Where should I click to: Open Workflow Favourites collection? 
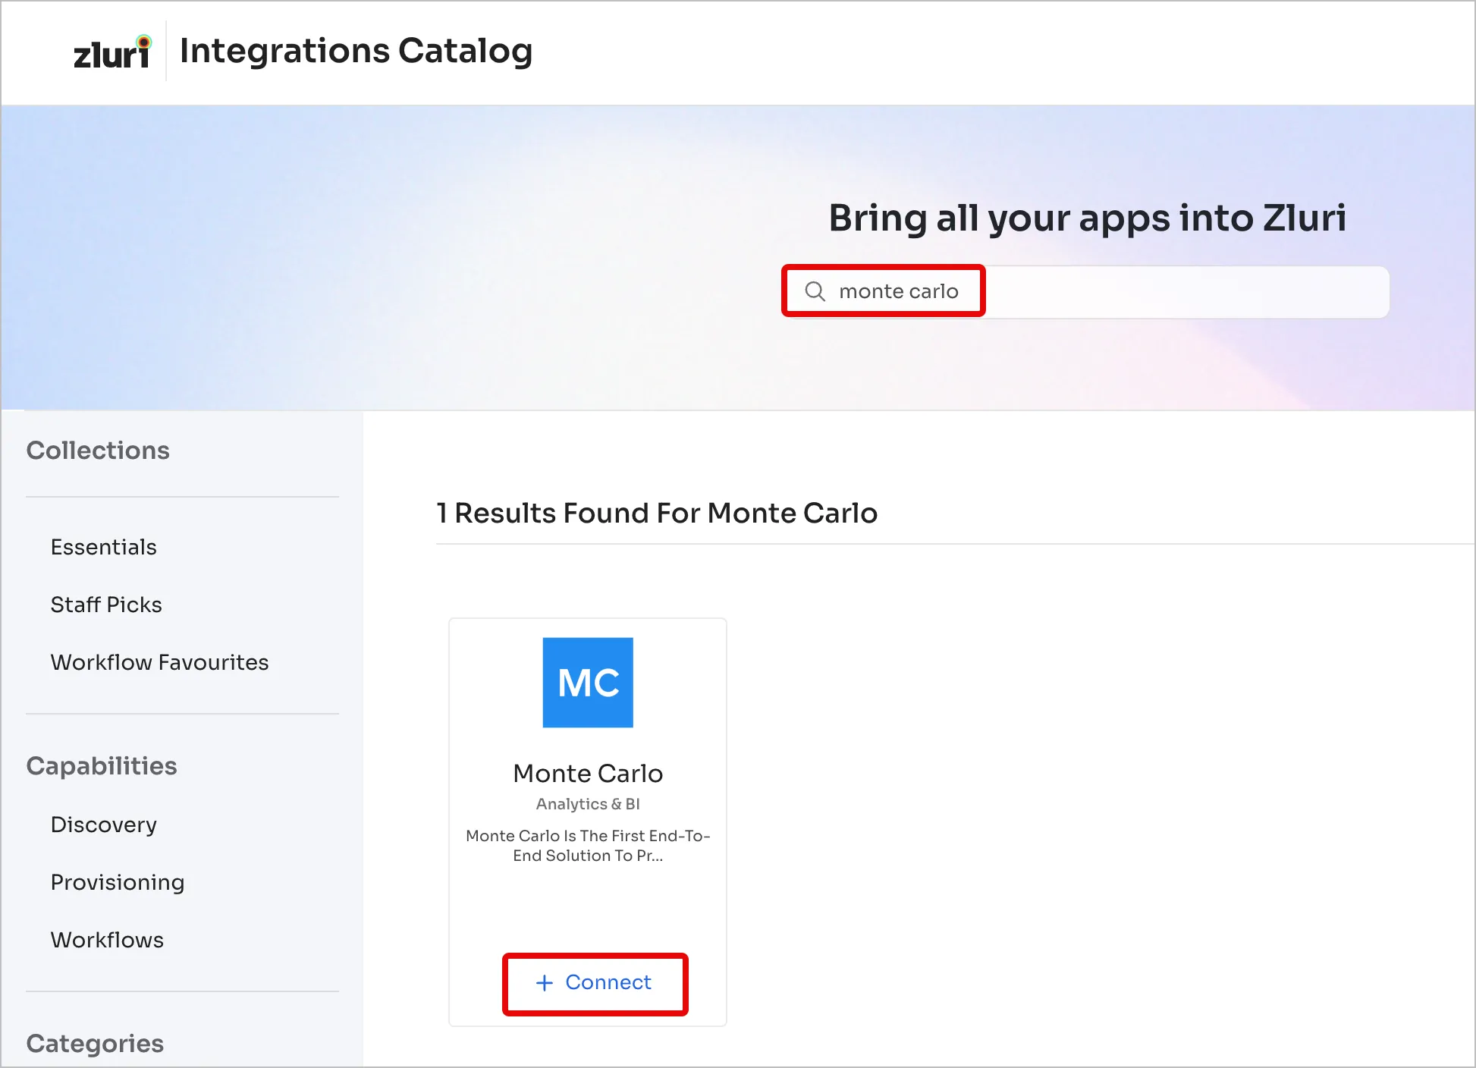tap(159, 662)
